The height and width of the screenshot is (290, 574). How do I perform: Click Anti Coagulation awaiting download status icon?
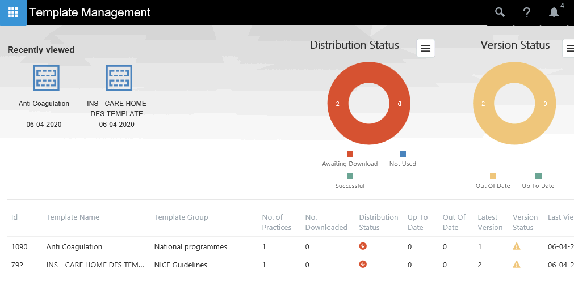point(363,246)
